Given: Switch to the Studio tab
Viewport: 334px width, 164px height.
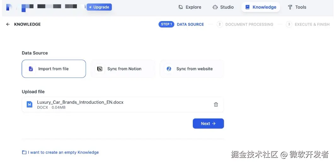Looking at the screenshot, I should click(x=223, y=7).
